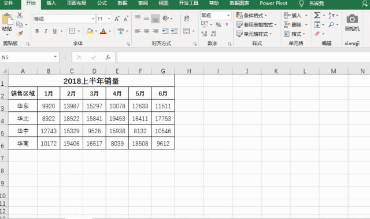Open the Sort and Filter dropdown
This screenshot has height=219, width=370.
coord(333,16)
